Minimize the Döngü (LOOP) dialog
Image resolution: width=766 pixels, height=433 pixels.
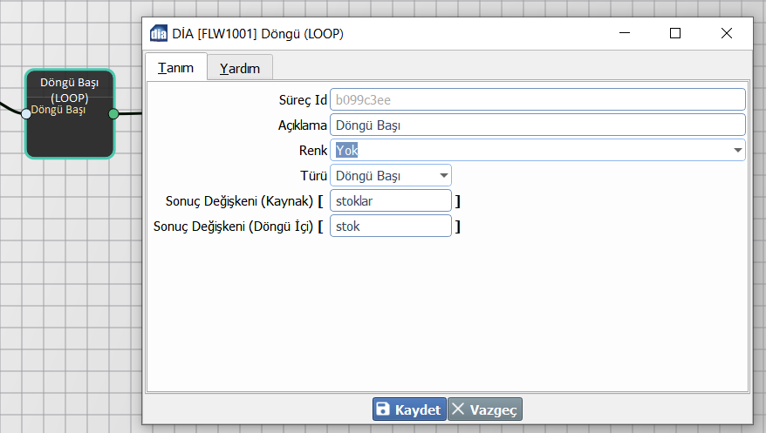tap(625, 33)
